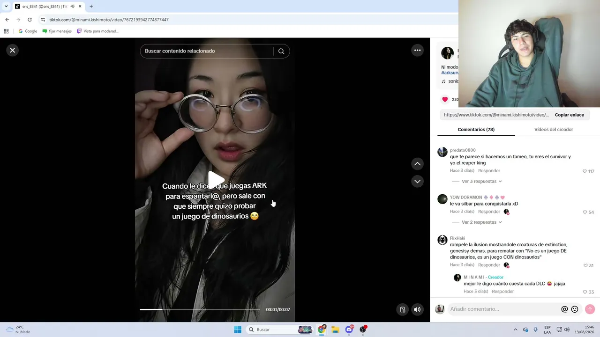Focus the 'Buscar contenido relacionado' search field
The width and height of the screenshot is (600, 337).
click(x=206, y=51)
